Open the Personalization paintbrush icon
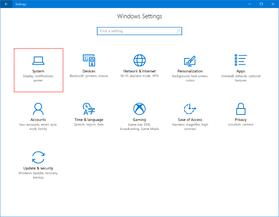The width and height of the screenshot is (279, 217). point(190,61)
